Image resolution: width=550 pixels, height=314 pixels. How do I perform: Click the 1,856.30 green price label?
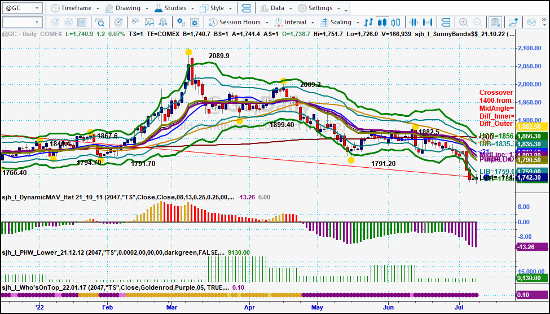pos(532,136)
